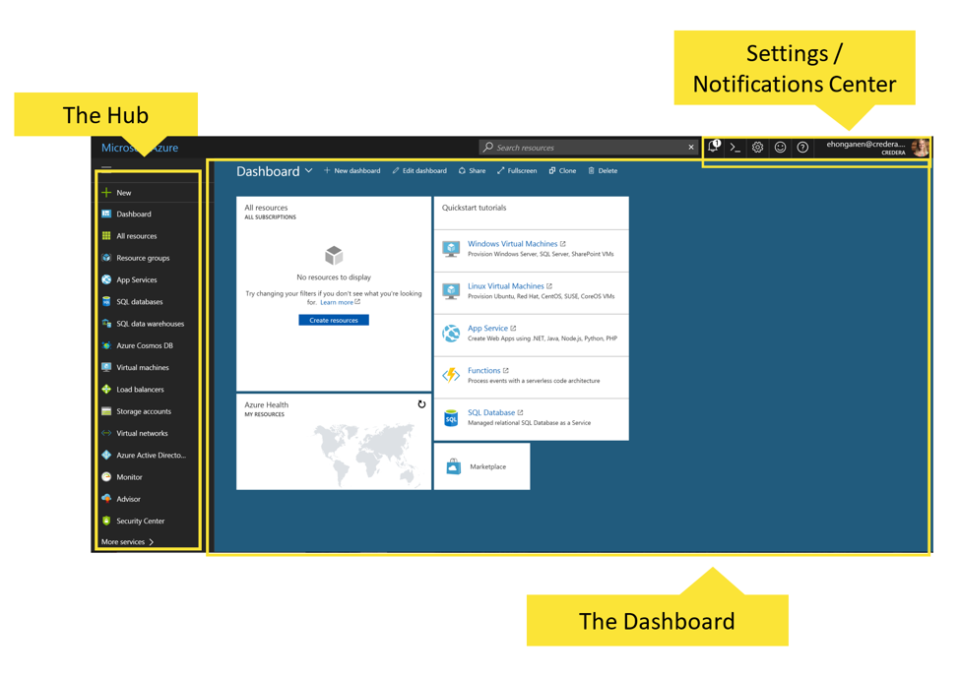
Task: Create a New dashboard
Action: click(x=352, y=171)
